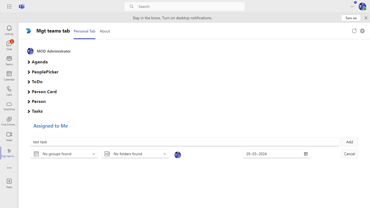Open the app launcher waffle icon
Viewport: 370px width, 208px height.
(x=9, y=6)
